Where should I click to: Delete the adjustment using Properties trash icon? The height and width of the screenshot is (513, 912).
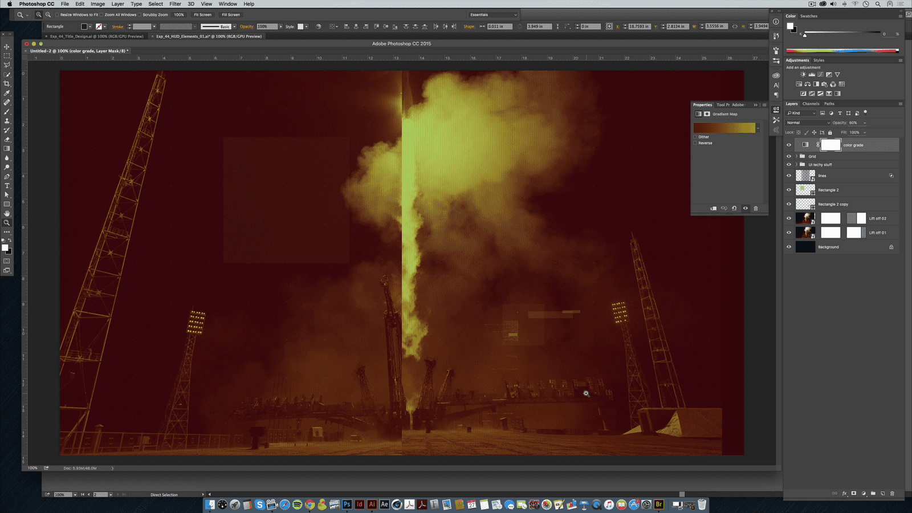click(756, 209)
